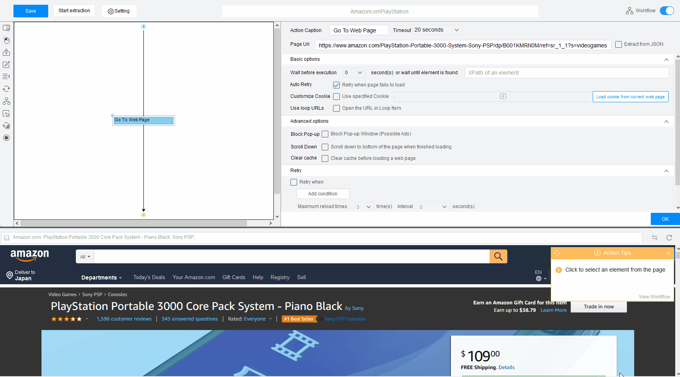Open the Timeout 20 seconds dropdown
Screen dimensions: 680x377
[437, 30]
